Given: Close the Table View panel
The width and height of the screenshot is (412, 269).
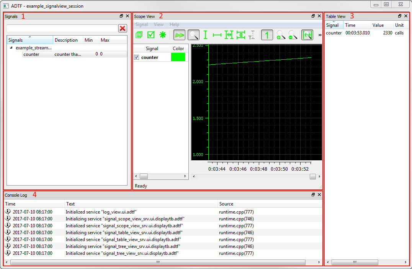Looking at the screenshot, I should click(406, 16).
